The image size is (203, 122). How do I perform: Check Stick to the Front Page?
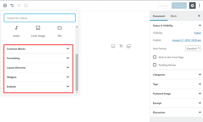(155, 57)
